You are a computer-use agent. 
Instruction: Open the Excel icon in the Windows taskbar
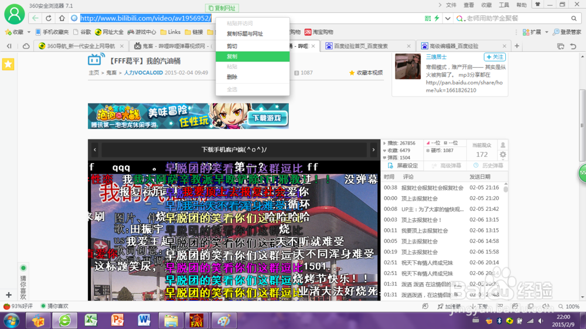point(91,320)
